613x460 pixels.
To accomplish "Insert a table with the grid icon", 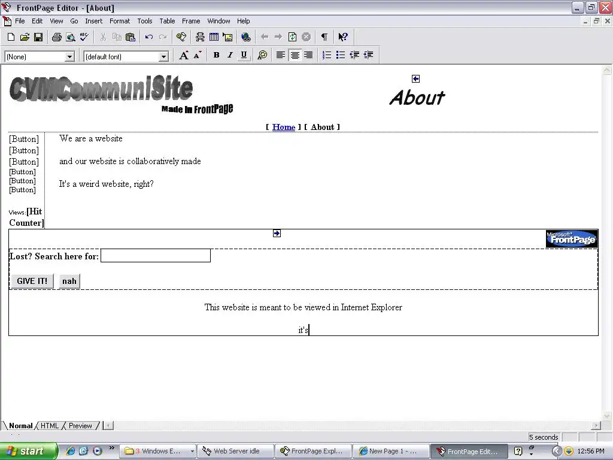I will (x=214, y=37).
